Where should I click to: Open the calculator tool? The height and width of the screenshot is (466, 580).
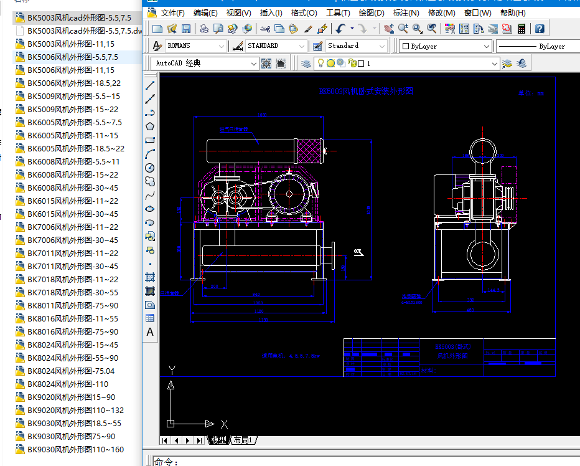pos(521,29)
